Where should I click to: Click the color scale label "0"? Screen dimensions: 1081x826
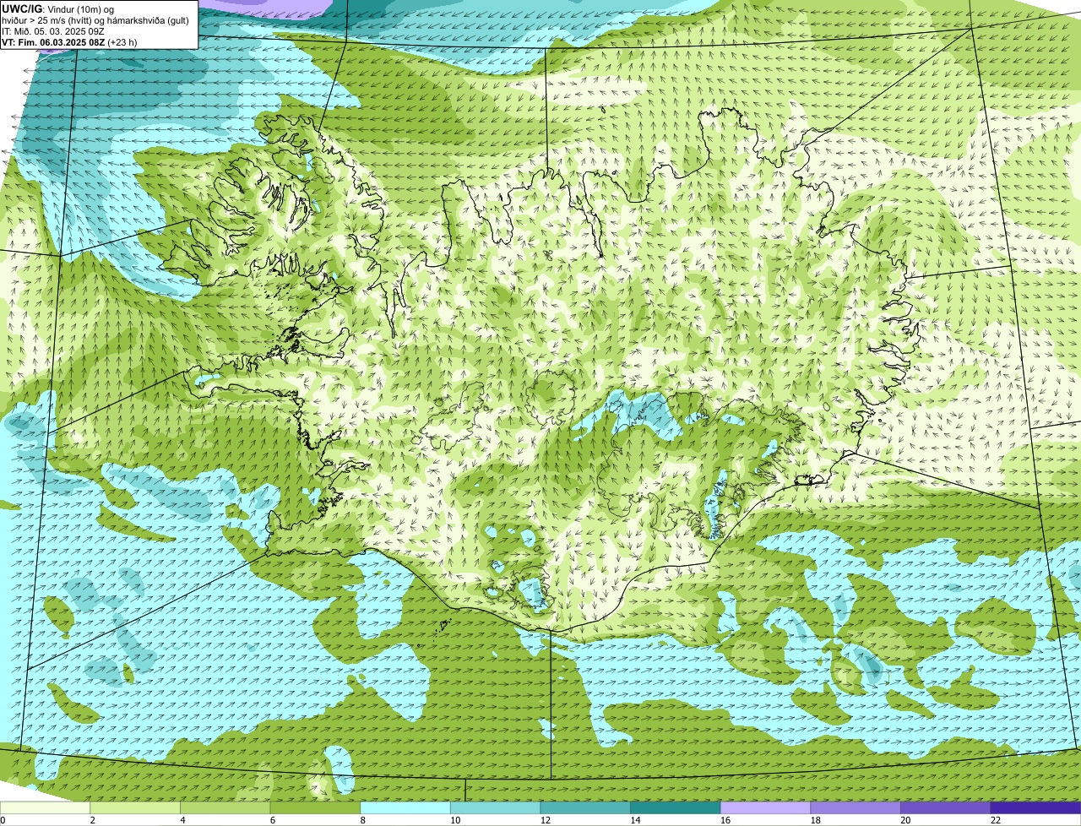click(x=3, y=820)
